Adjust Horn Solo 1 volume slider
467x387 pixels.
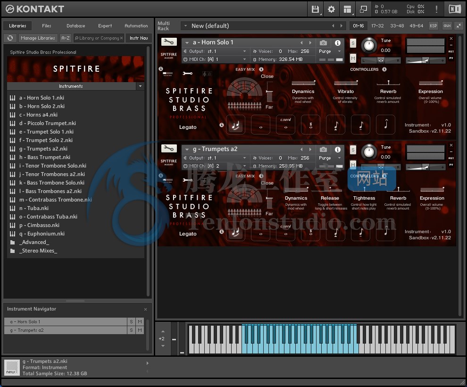[x=425, y=60]
